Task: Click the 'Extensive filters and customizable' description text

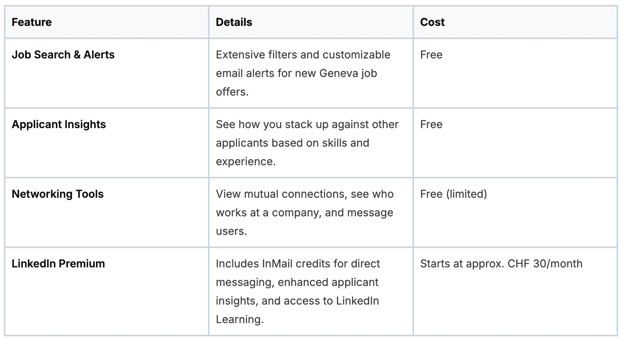Action: [x=303, y=55]
